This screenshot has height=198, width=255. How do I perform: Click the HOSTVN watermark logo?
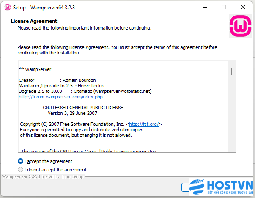[221, 187]
